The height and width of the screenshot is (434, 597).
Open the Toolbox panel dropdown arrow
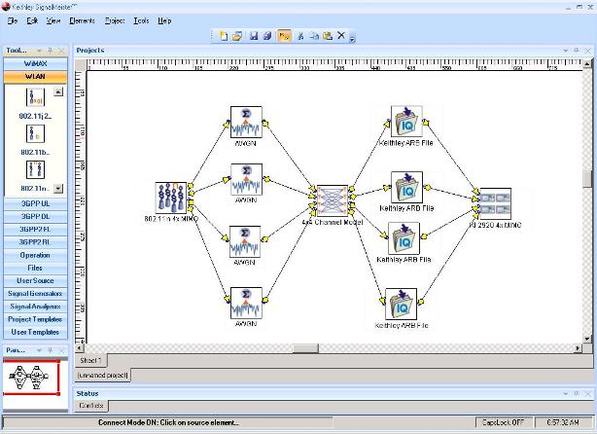(x=39, y=50)
